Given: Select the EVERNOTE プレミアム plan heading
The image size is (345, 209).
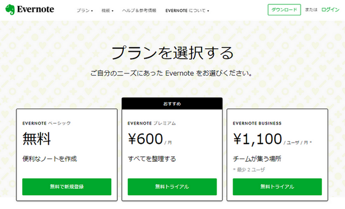Looking at the screenshot, I should (152, 123).
